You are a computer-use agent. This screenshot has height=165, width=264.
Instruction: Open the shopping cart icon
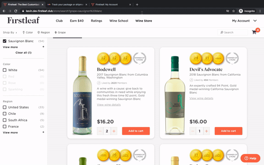254,32
